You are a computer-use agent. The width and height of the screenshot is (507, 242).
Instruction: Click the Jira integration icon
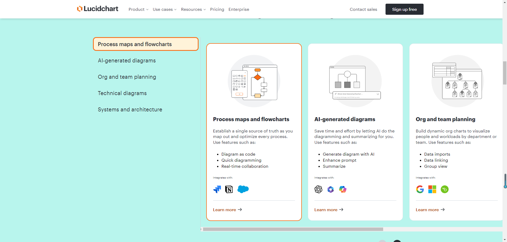217,189
